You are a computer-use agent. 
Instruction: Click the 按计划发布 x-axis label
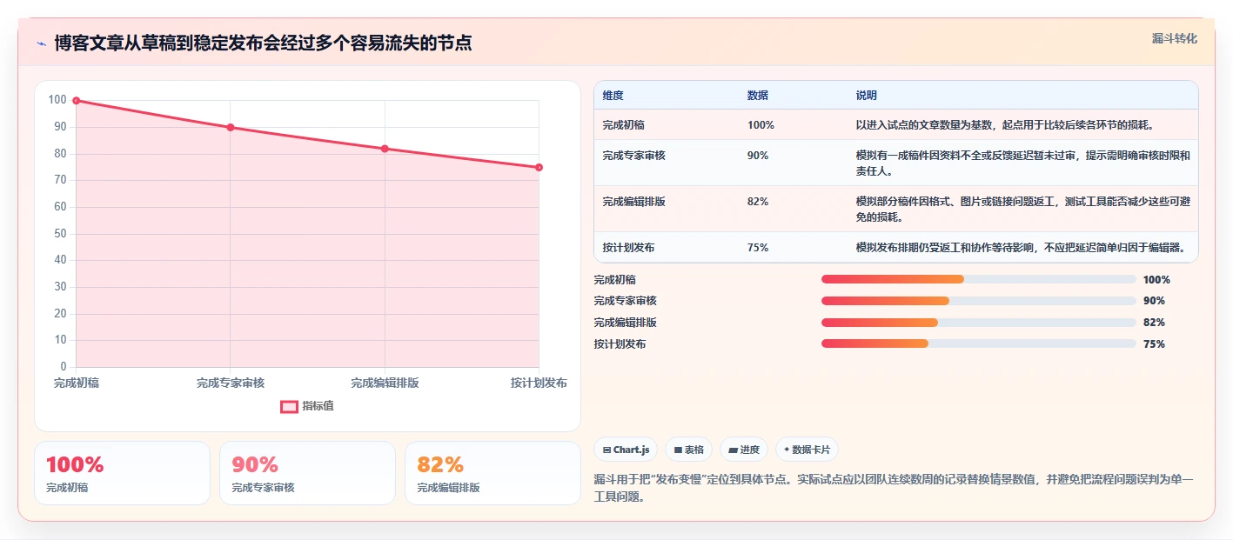[x=539, y=383]
